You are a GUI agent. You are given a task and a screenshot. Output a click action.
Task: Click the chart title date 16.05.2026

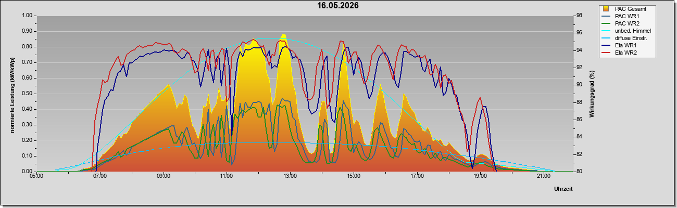tap(338, 6)
